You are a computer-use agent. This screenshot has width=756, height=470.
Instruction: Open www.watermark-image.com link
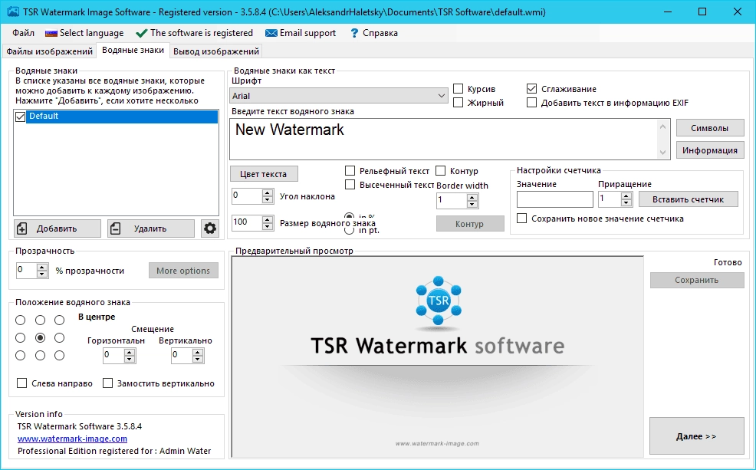pos(72,439)
